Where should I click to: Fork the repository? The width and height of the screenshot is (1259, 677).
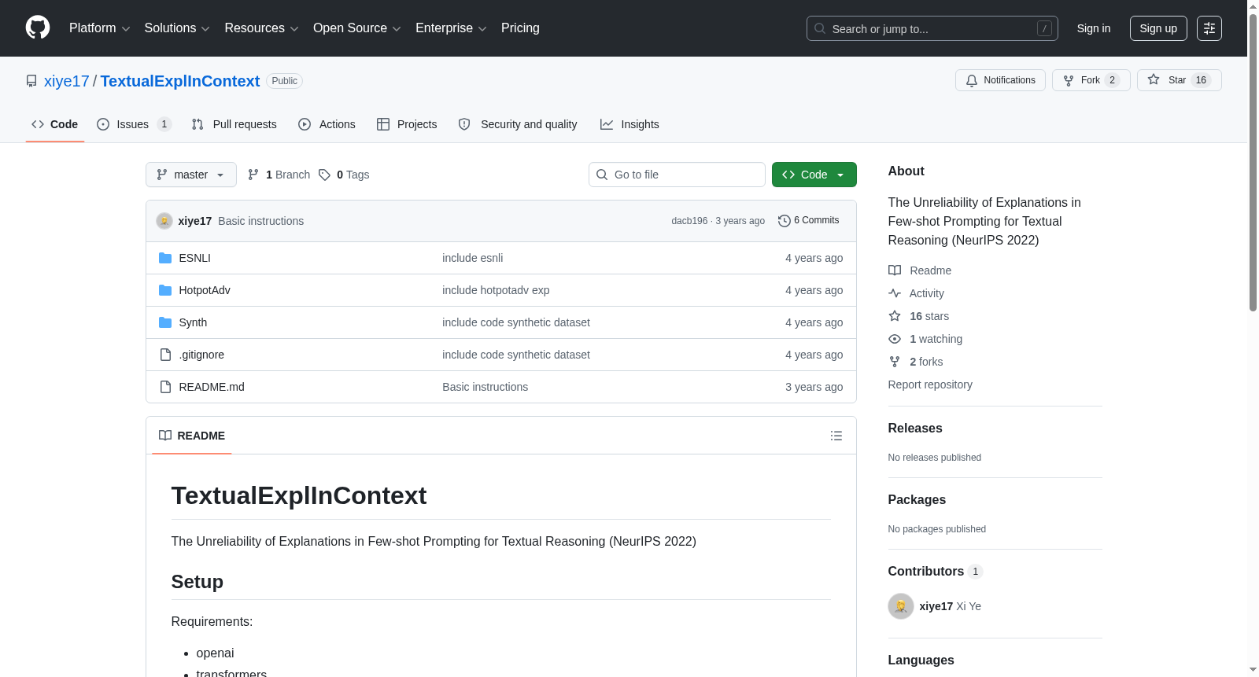1091,80
